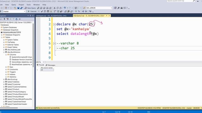Close the SQLQuery2.sql tab
This screenshot has width=202, height=113.
pos(109,16)
